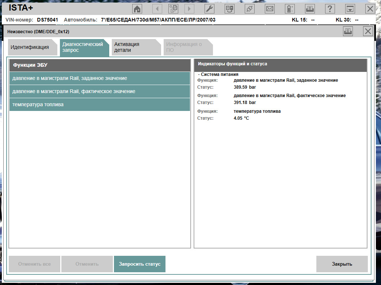Image resolution: width=381 pixels, height=285 pixels.
Task: Click the main toolbar printer icon
Action: [310, 9]
